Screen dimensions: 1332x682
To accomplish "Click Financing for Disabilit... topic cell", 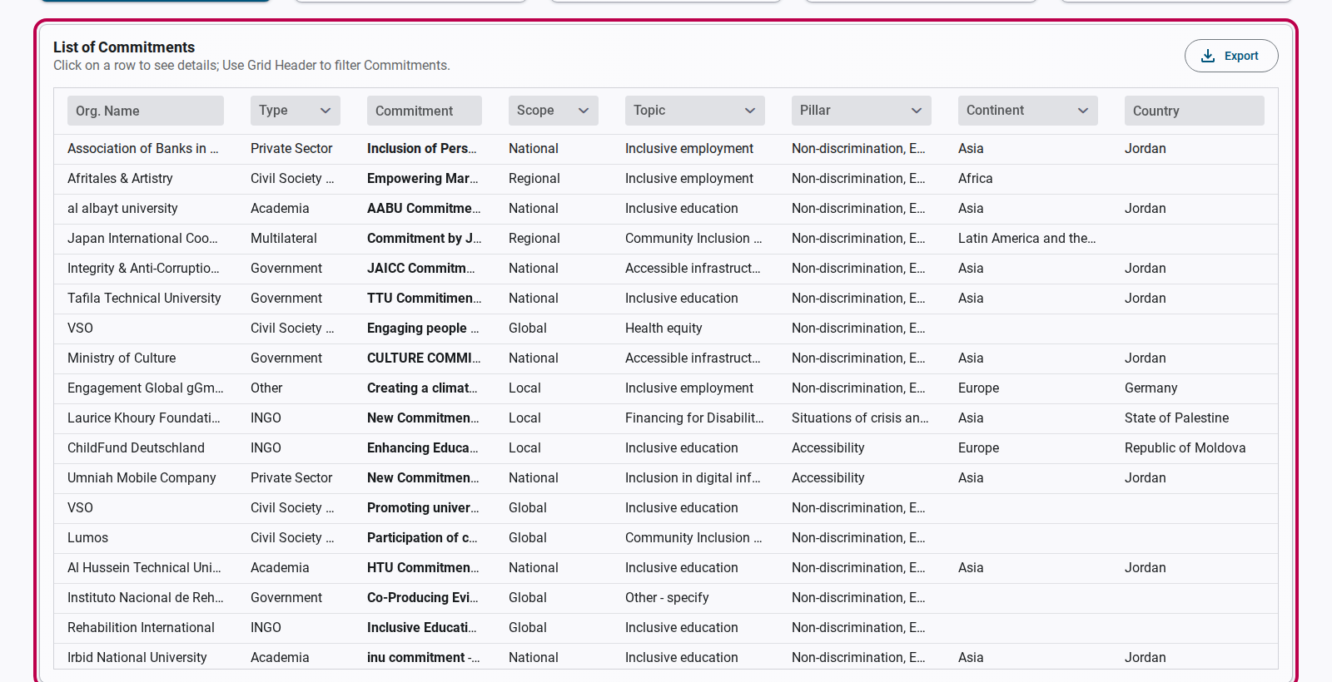I will [x=694, y=418].
